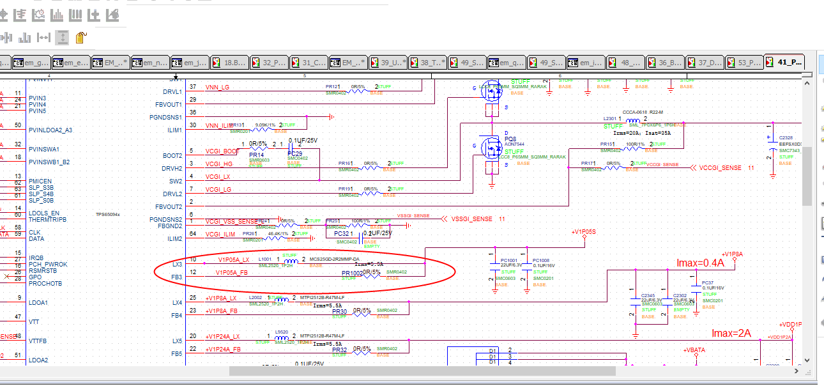Click the vertical bars toolbar icon
Viewport: 824px width, 386px height.
[x=76, y=15]
